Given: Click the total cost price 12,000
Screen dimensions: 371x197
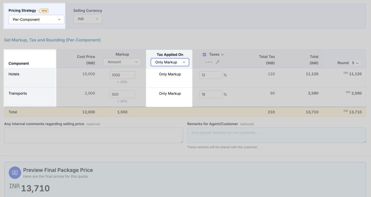Looking at the screenshot, I should (x=89, y=112).
